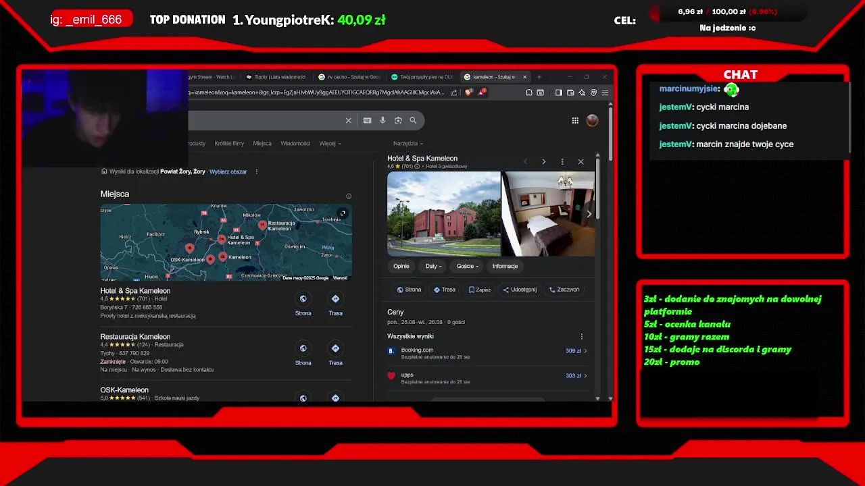
Task: Click the Hotel & Spa Kameleon map pin
Action: click(x=221, y=240)
